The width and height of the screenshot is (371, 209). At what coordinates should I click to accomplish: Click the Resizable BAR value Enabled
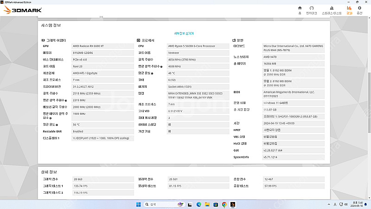(x=102, y=131)
